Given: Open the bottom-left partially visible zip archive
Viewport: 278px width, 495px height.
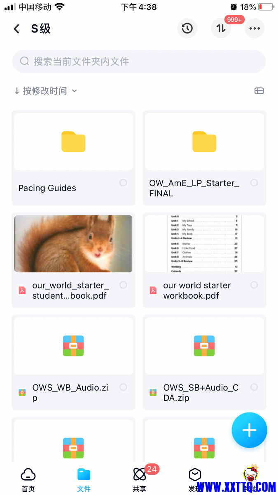Looking at the screenshot, I should pos(73,448).
